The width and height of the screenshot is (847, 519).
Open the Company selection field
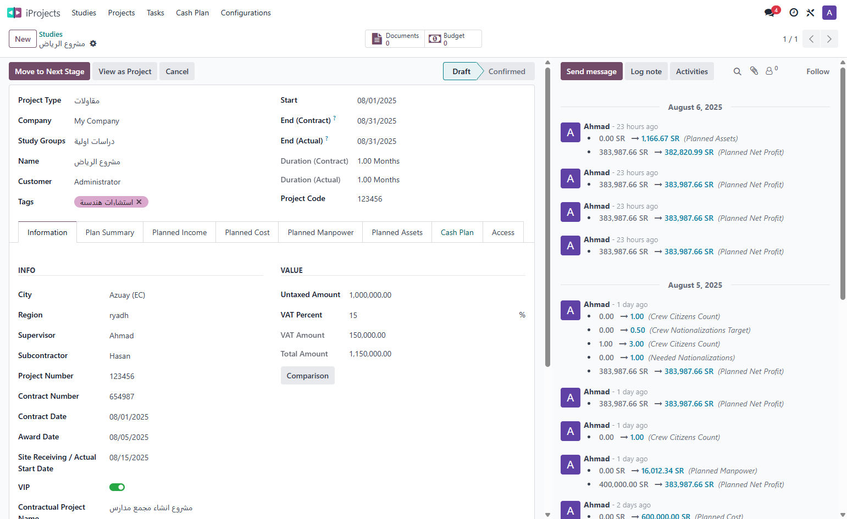pyautogui.click(x=168, y=121)
